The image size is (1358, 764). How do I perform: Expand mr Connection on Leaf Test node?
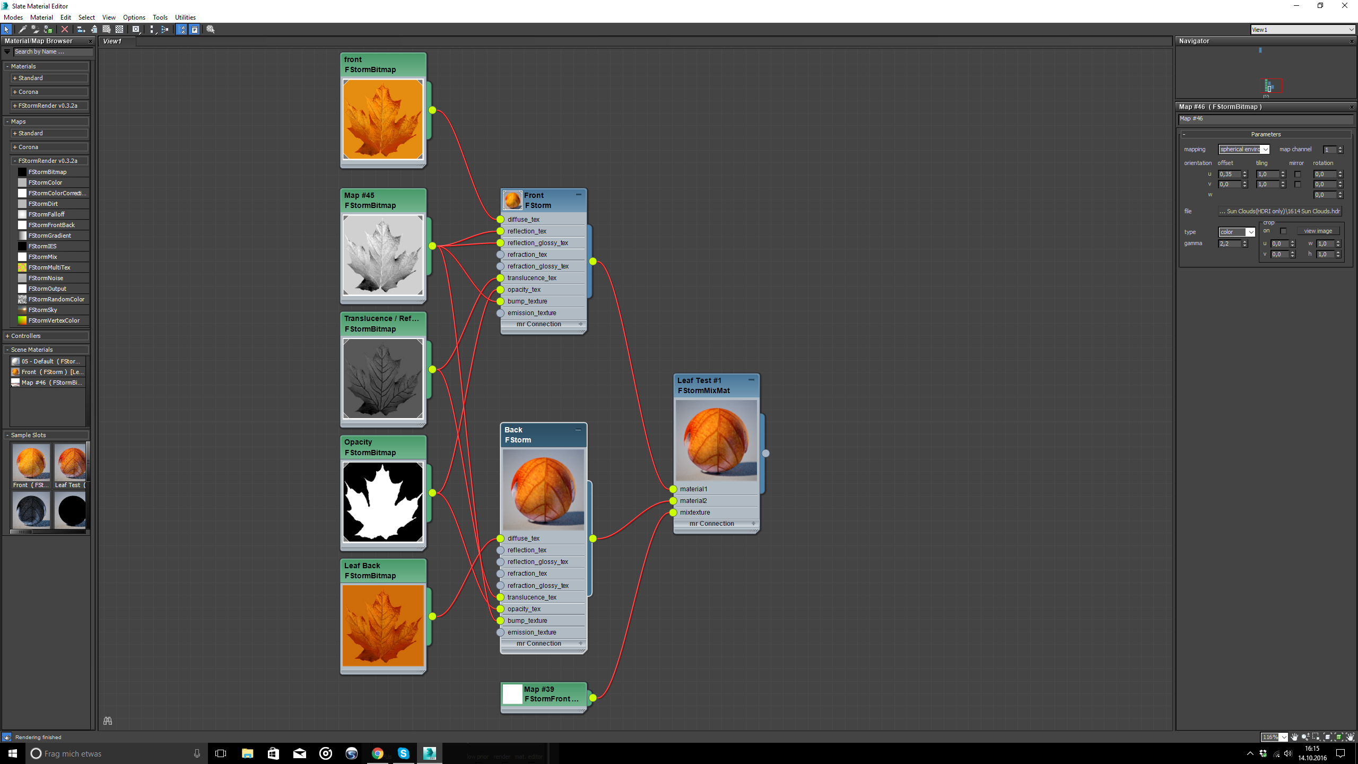(x=753, y=524)
